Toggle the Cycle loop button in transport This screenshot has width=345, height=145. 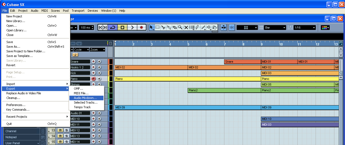click(x=112, y=28)
